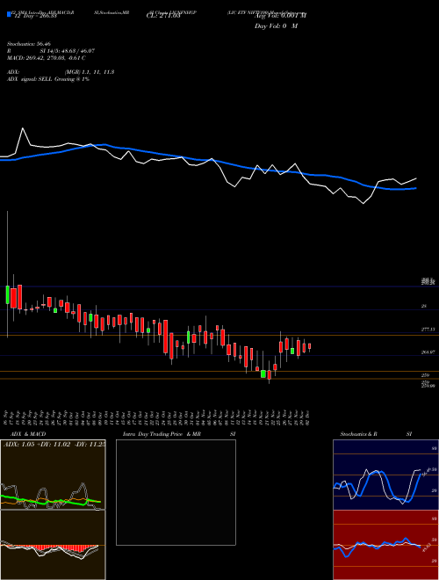Click the '16 Sep' first date axis label
The height and width of the screenshot is (580, 439).
tap(7, 418)
